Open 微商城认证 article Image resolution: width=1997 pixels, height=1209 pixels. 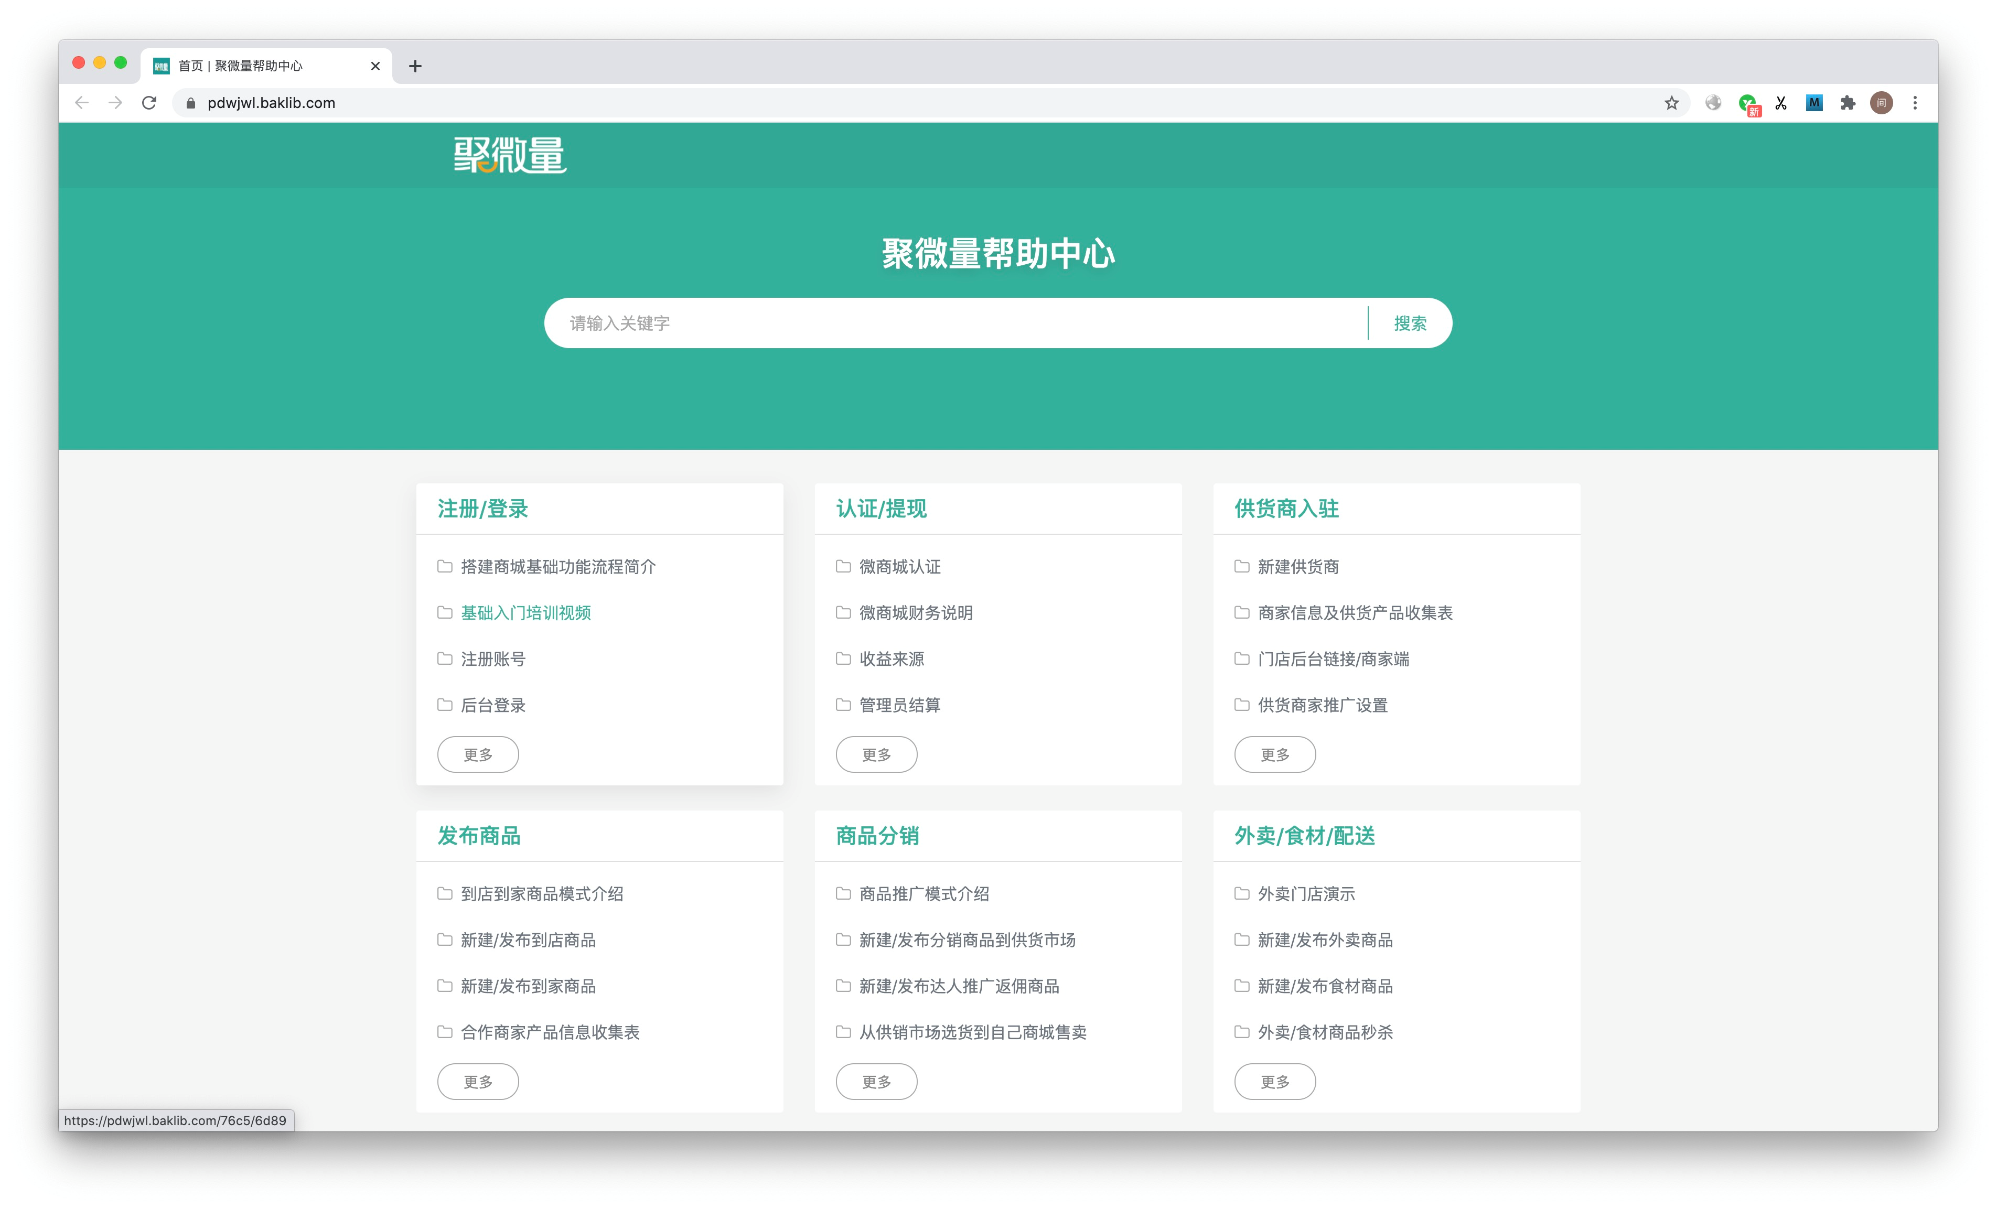click(899, 566)
